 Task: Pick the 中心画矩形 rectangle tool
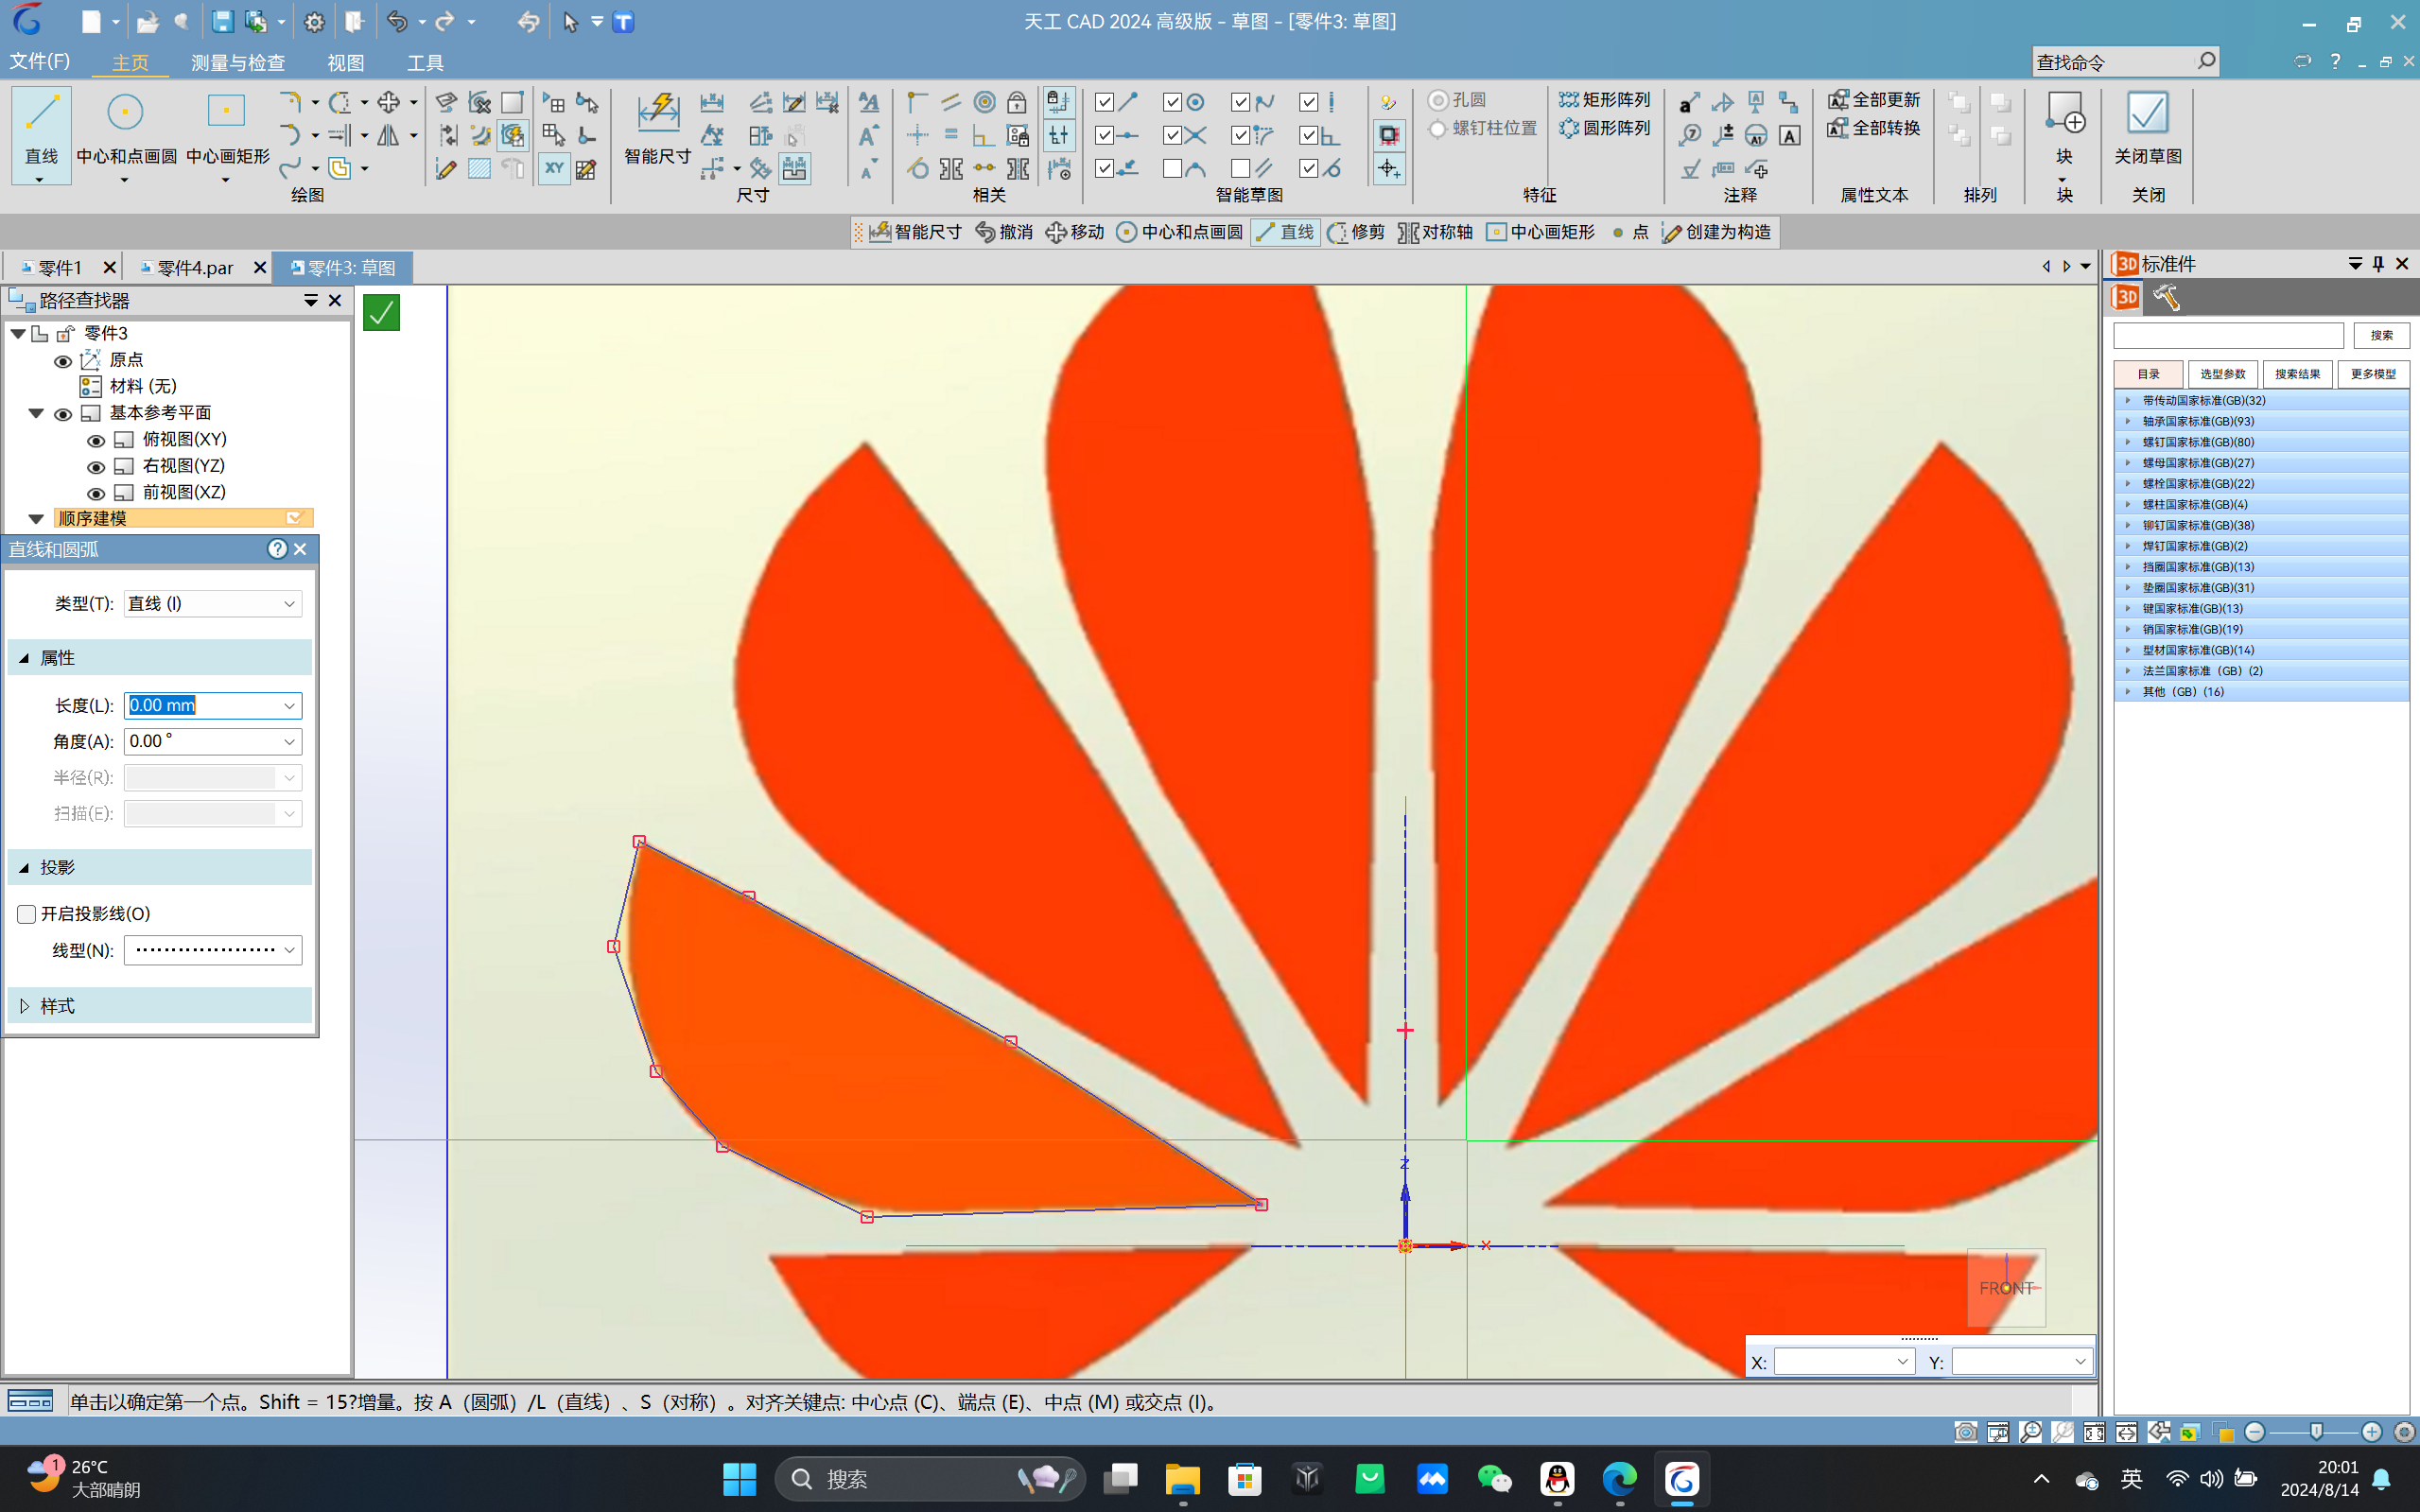pos(227,128)
